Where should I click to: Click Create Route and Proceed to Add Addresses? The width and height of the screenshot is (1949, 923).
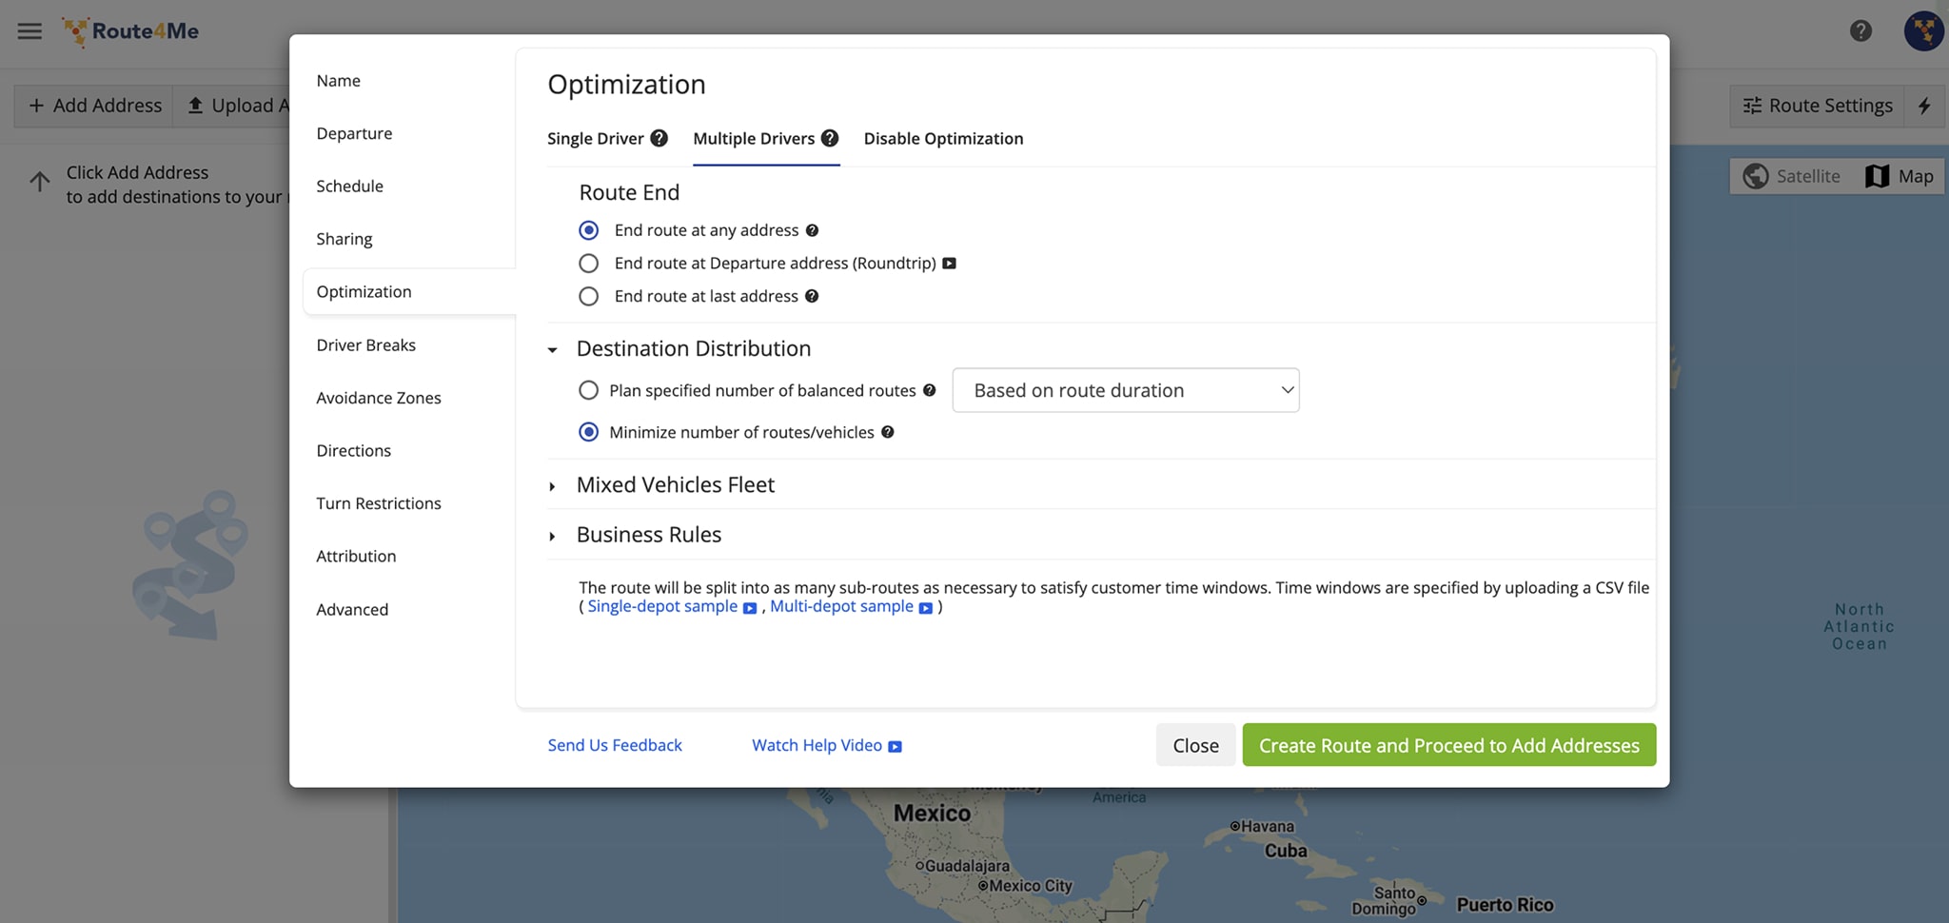pyautogui.click(x=1447, y=745)
